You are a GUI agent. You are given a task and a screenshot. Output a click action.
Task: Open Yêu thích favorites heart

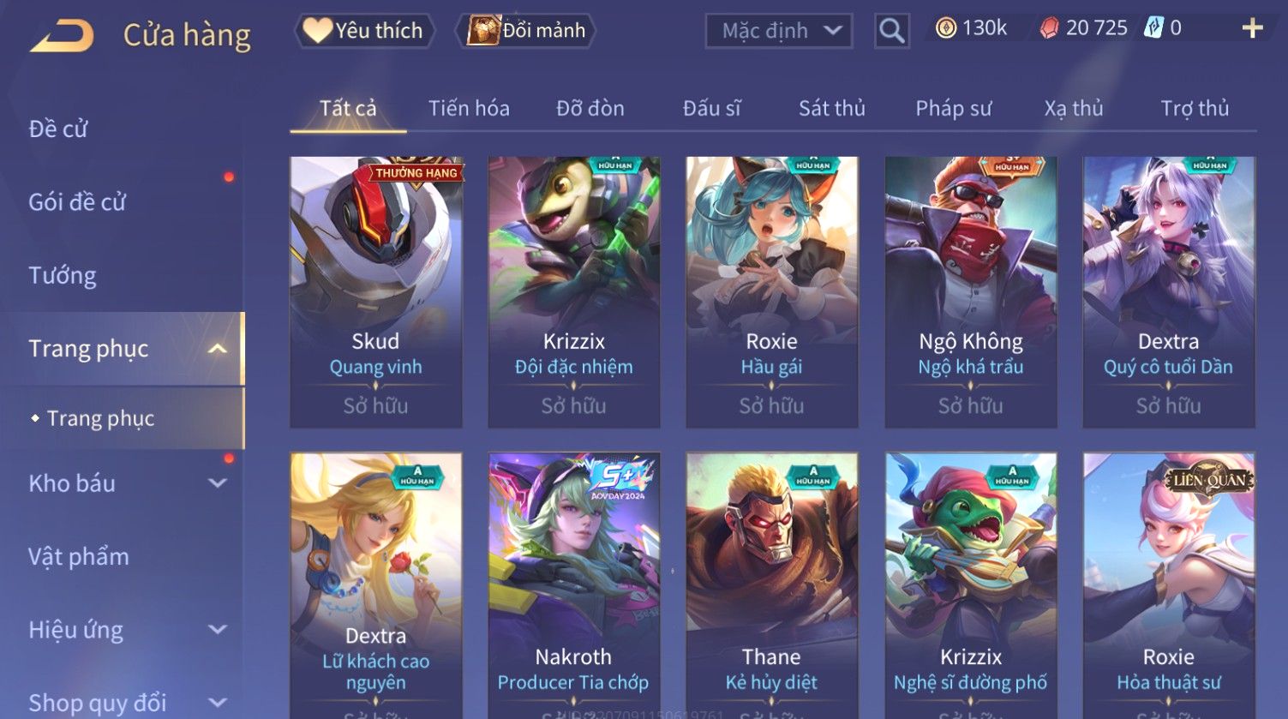click(x=364, y=31)
